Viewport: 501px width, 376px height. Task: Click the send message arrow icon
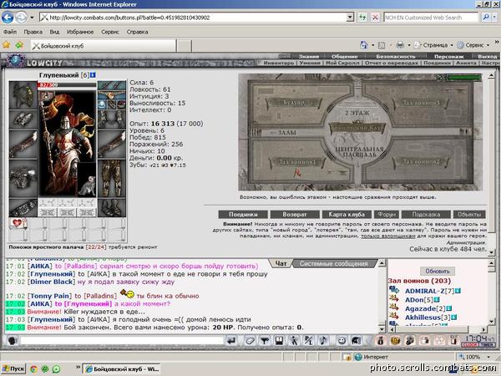231,341
